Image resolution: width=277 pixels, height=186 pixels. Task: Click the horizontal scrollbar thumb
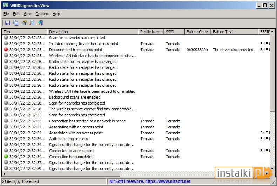tap(63, 174)
